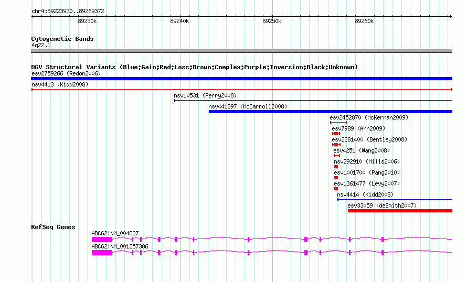The image size is (467, 282).
Task: Select the esv2759266 blue gain bar
Action: coord(241,79)
